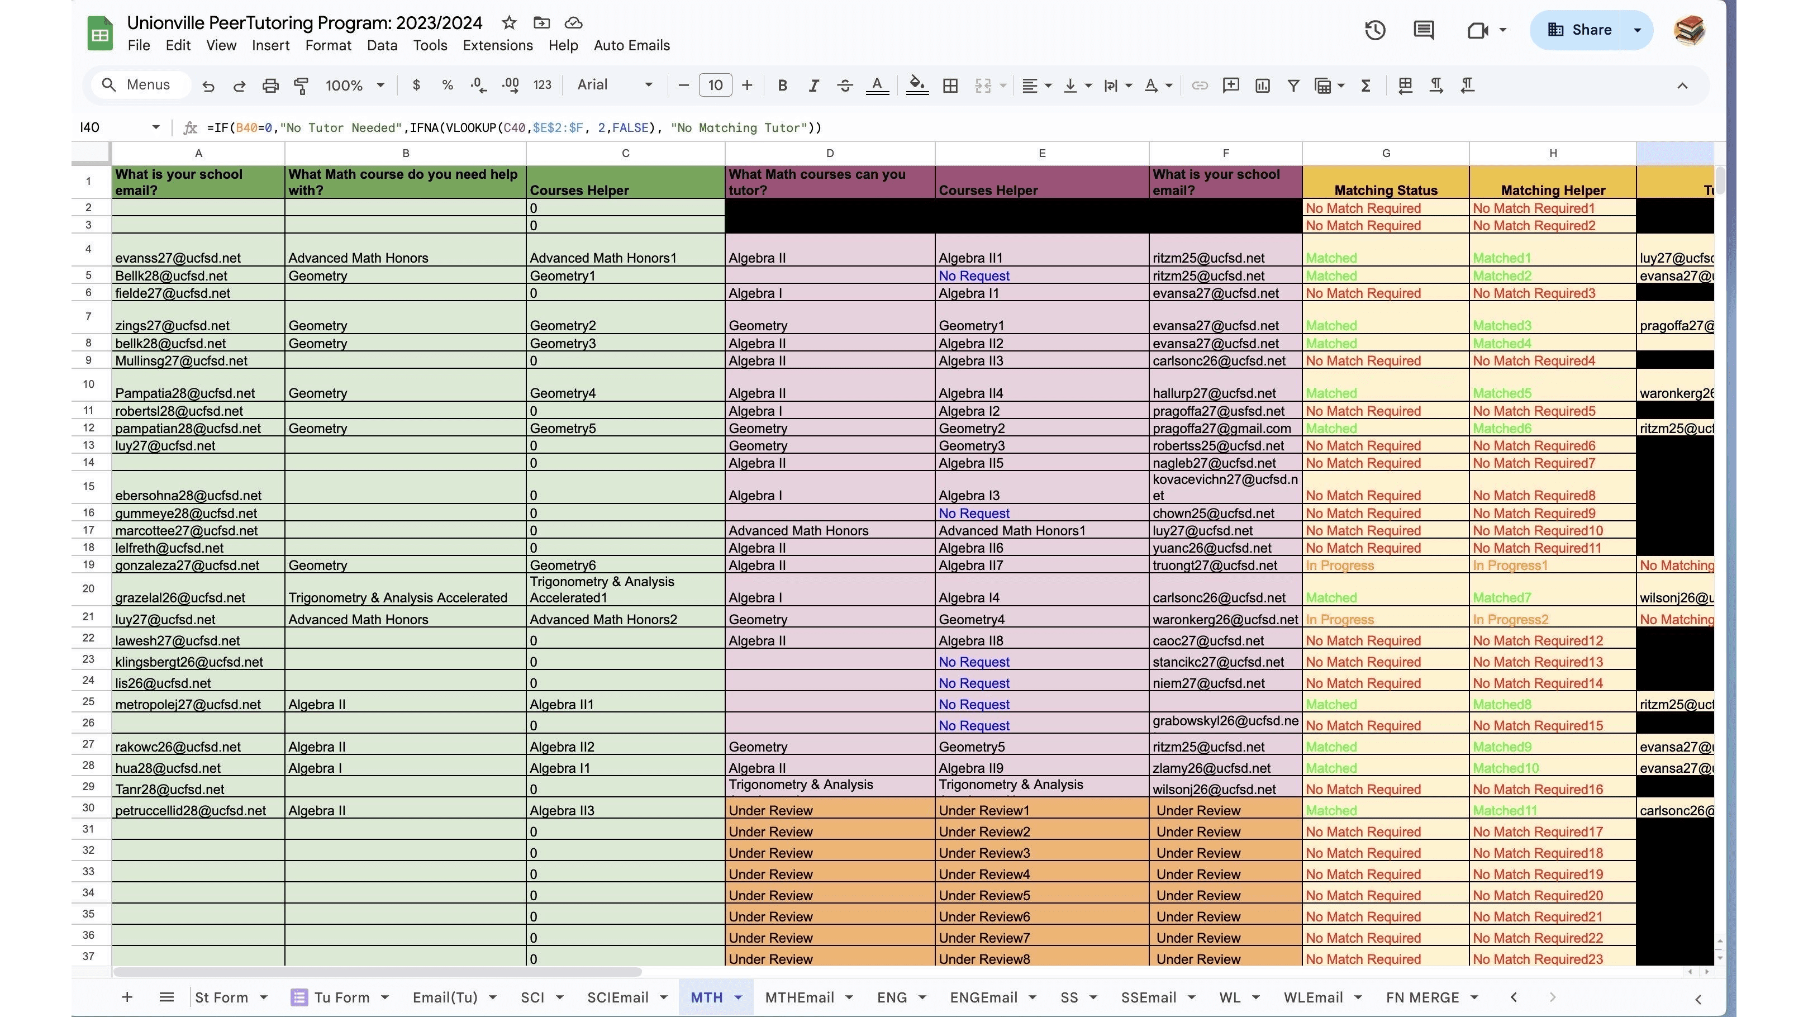Switch to the MTHEmail sheet

click(800, 997)
